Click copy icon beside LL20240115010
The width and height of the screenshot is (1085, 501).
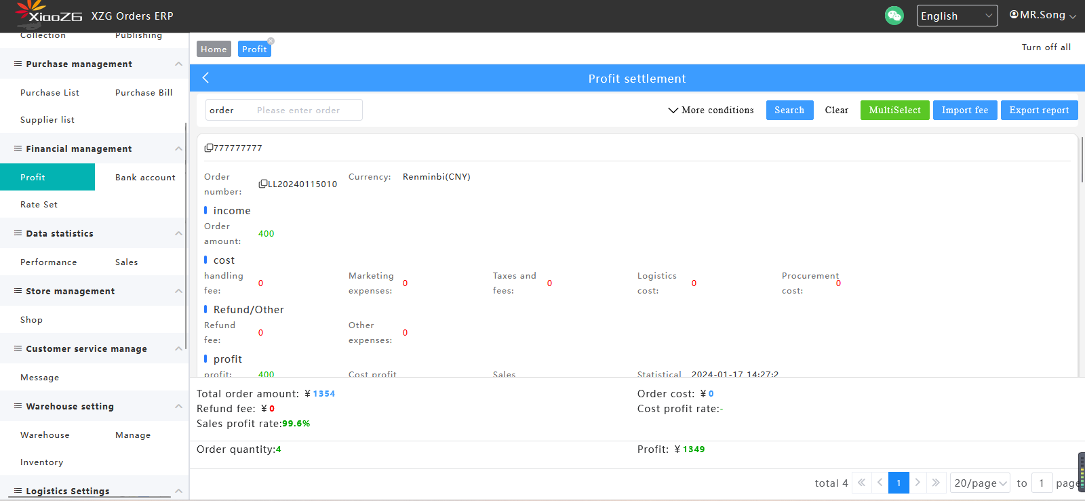[263, 184]
